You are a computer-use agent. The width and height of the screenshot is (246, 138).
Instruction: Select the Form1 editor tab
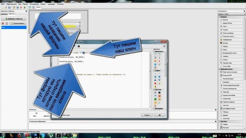(38, 7)
